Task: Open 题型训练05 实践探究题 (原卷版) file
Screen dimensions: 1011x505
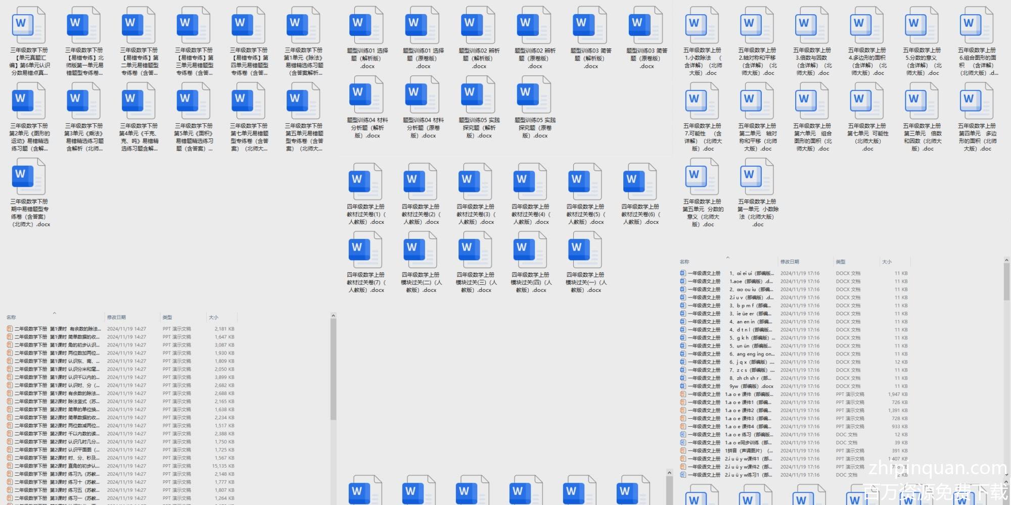Action: [x=535, y=95]
